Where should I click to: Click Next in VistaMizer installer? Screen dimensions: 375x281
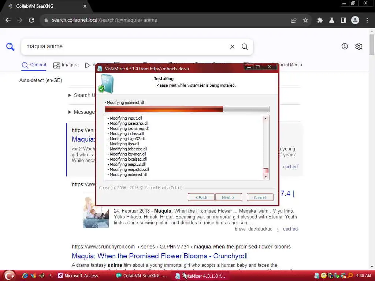tap(229, 197)
